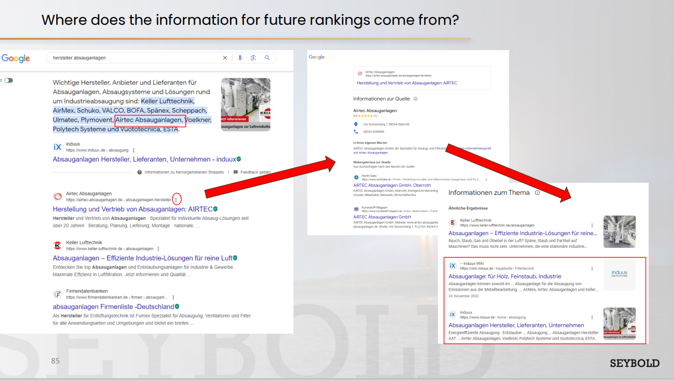Click info icon beside 'Informationen zur Quelle'
674x381 pixels.
click(x=415, y=99)
